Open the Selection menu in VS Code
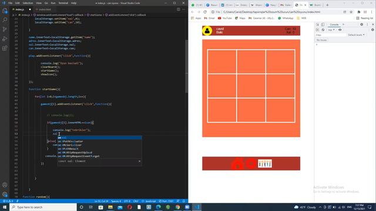 pos(28,3)
